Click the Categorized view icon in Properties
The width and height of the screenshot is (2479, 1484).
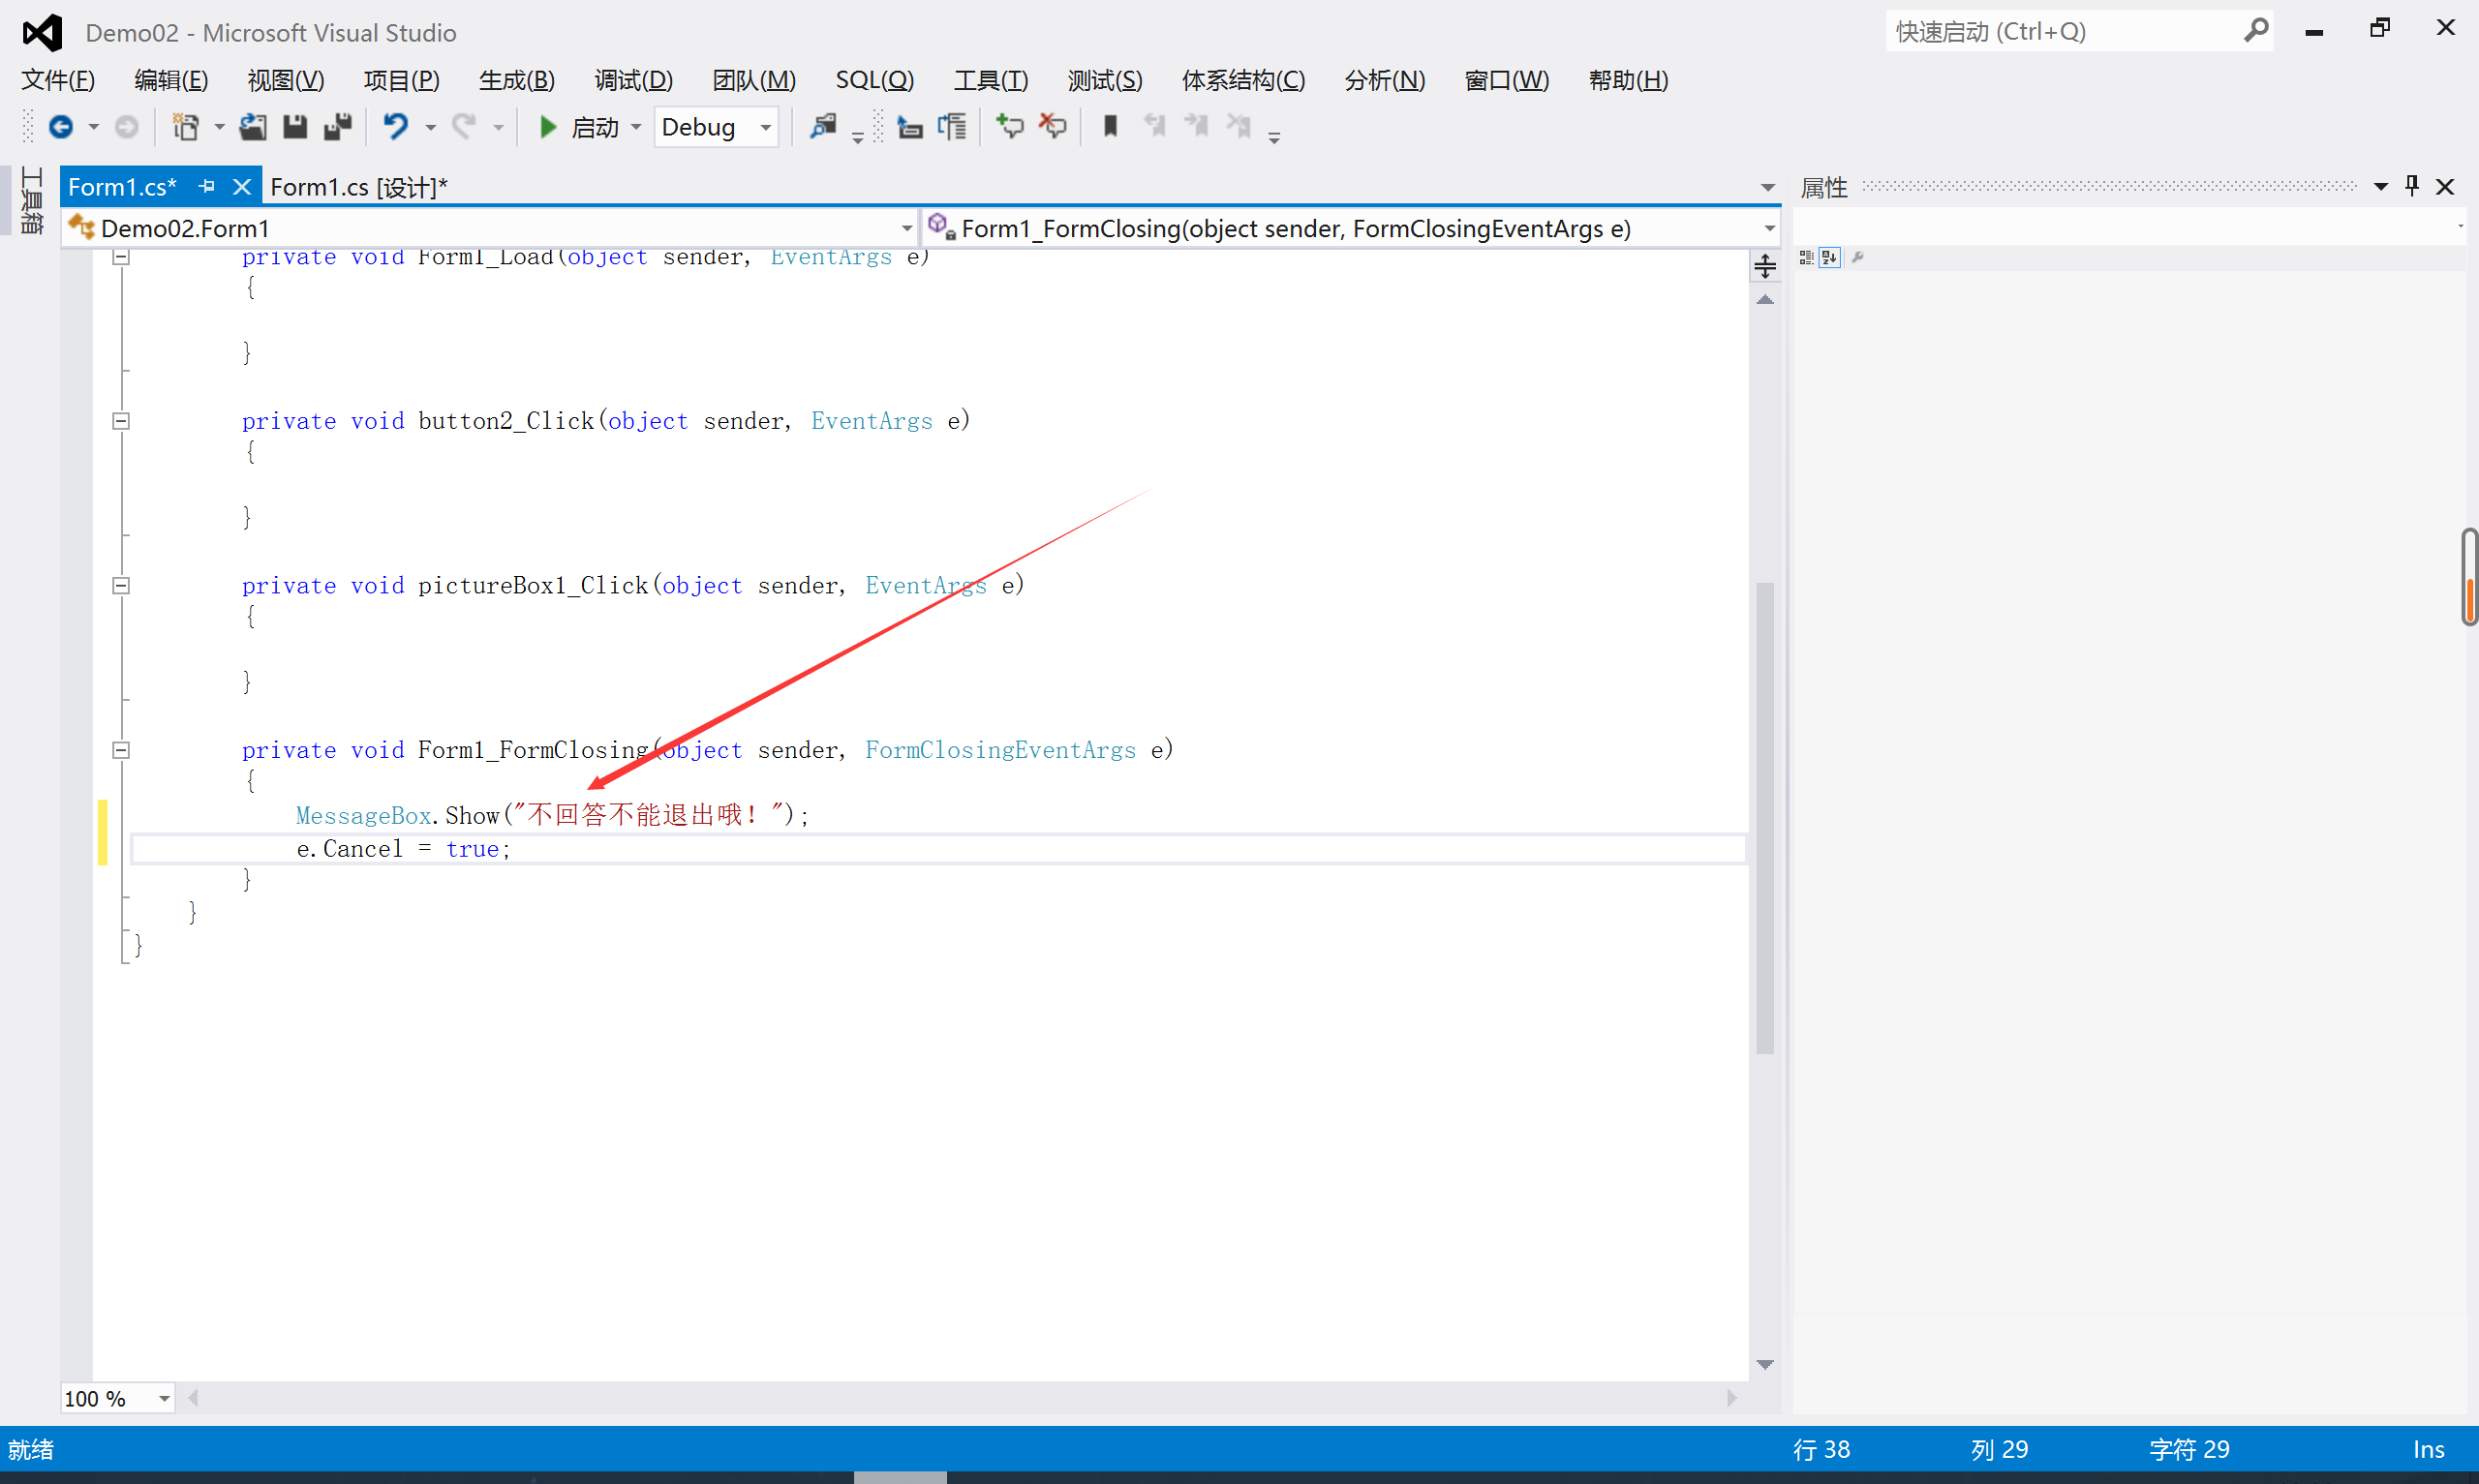1806,258
